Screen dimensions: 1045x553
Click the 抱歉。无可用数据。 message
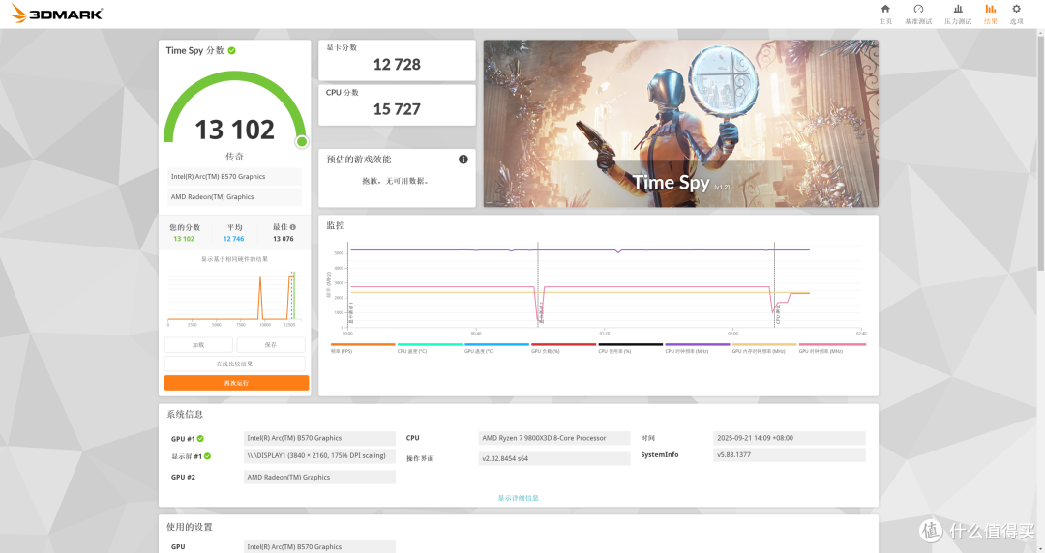[x=395, y=181]
